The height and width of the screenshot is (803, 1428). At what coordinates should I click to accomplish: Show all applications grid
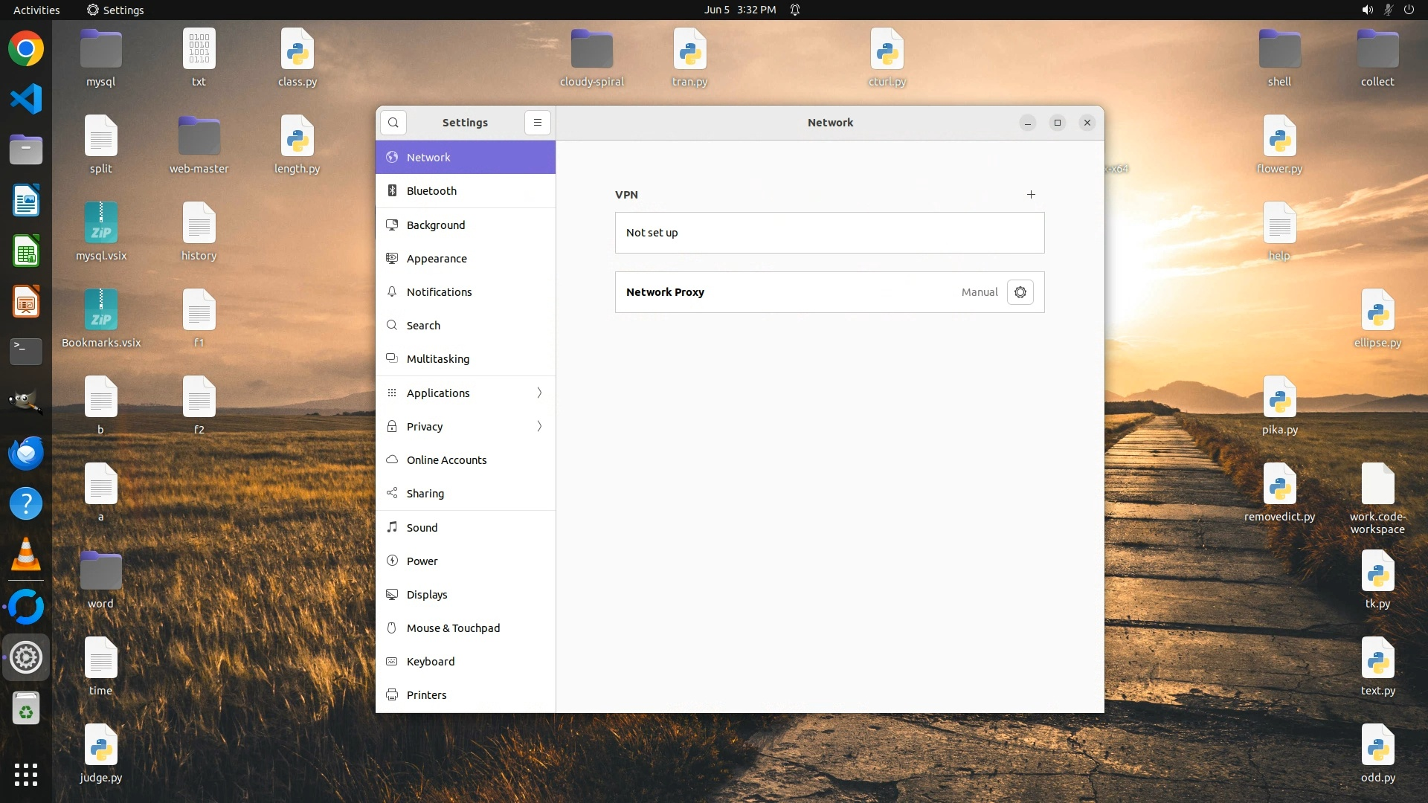coord(26,774)
